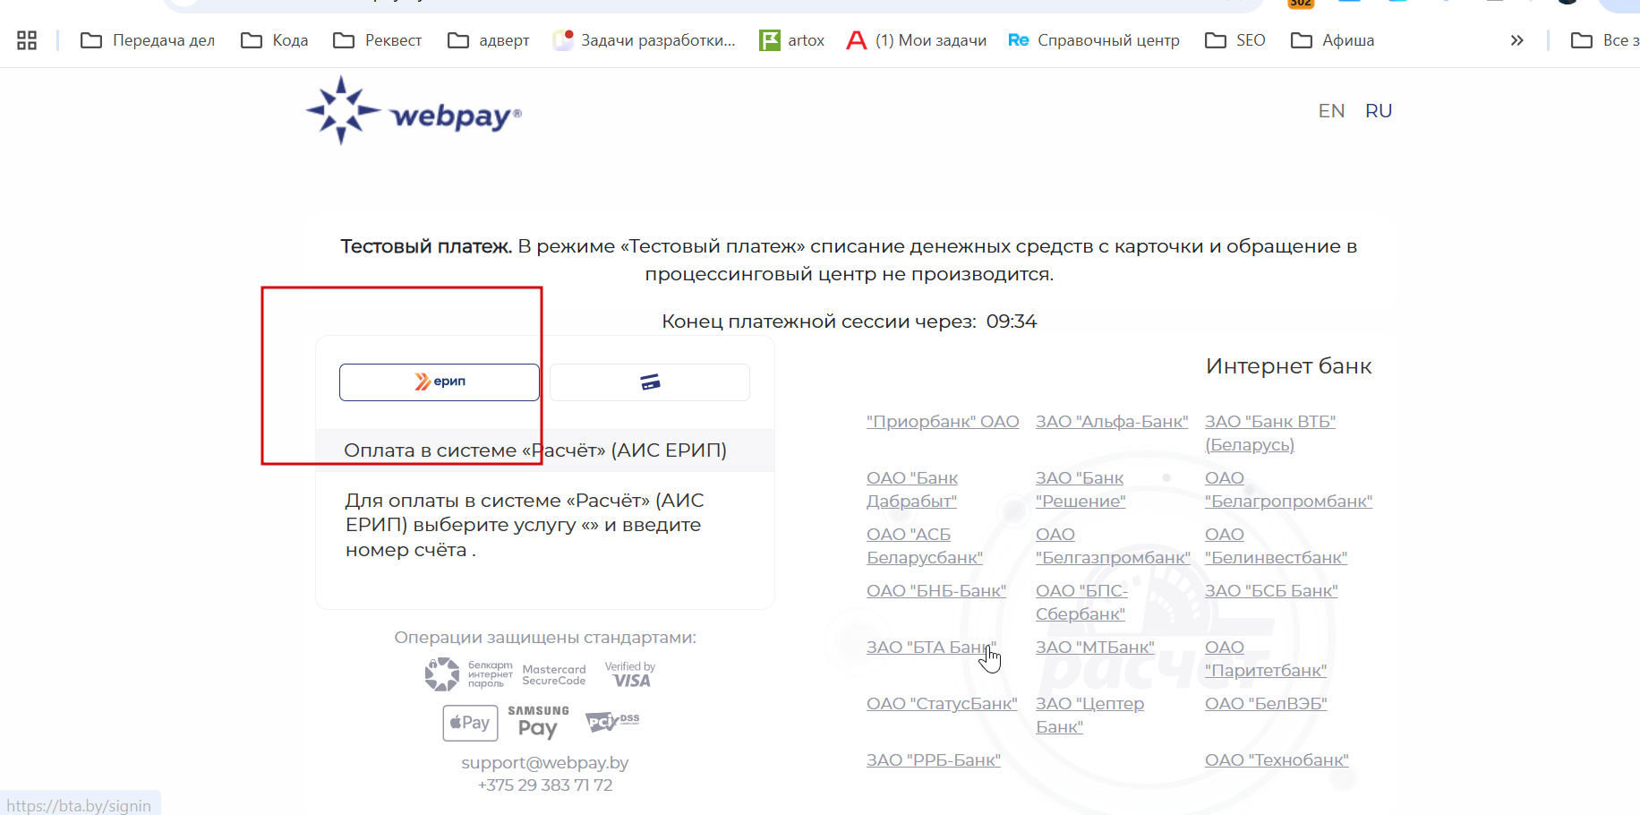Open the ОАО "Белинвестбанк" link
The height and width of the screenshot is (815, 1640).
[x=1276, y=546]
